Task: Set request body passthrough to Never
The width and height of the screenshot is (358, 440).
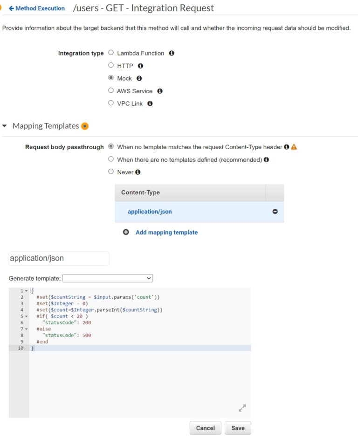Action: coord(111,172)
